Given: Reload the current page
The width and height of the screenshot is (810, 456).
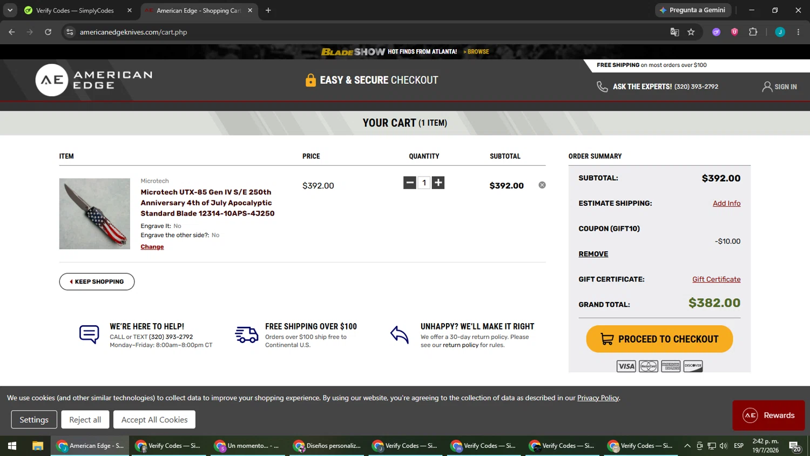Looking at the screenshot, I should pyautogui.click(x=48, y=32).
